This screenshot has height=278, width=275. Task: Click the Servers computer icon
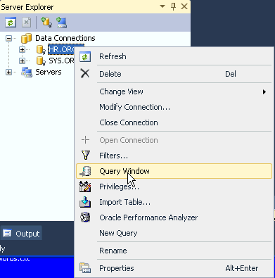[27, 72]
